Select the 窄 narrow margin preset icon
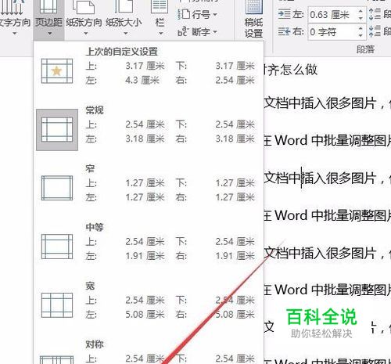This screenshot has width=391, height=364. 57,188
